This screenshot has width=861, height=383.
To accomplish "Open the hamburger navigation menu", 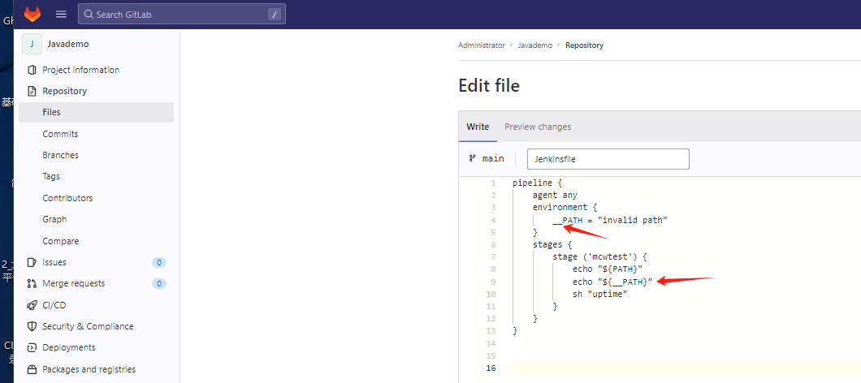I will pos(61,15).
